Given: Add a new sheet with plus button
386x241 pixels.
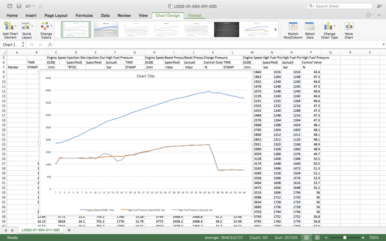Looking at the screenshot, I should coord(69,230).
